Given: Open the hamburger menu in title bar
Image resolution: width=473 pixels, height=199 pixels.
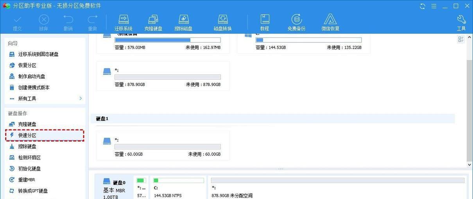Looking at the screenshot, I should (x=434, y=6).
